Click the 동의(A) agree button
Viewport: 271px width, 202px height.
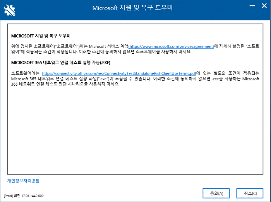pos(216,193)
